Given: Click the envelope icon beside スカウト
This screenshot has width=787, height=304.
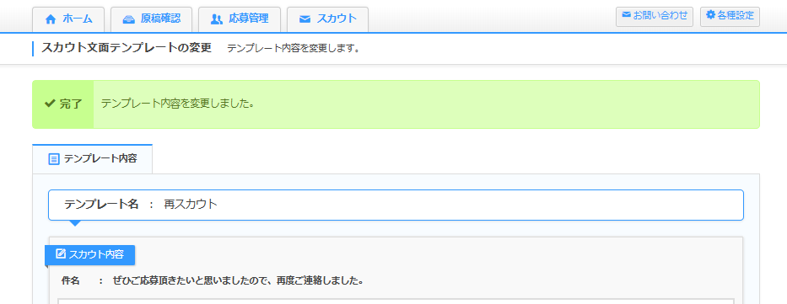Looking at the screenshot, I should pyautogui.click(x=305, y=19).
